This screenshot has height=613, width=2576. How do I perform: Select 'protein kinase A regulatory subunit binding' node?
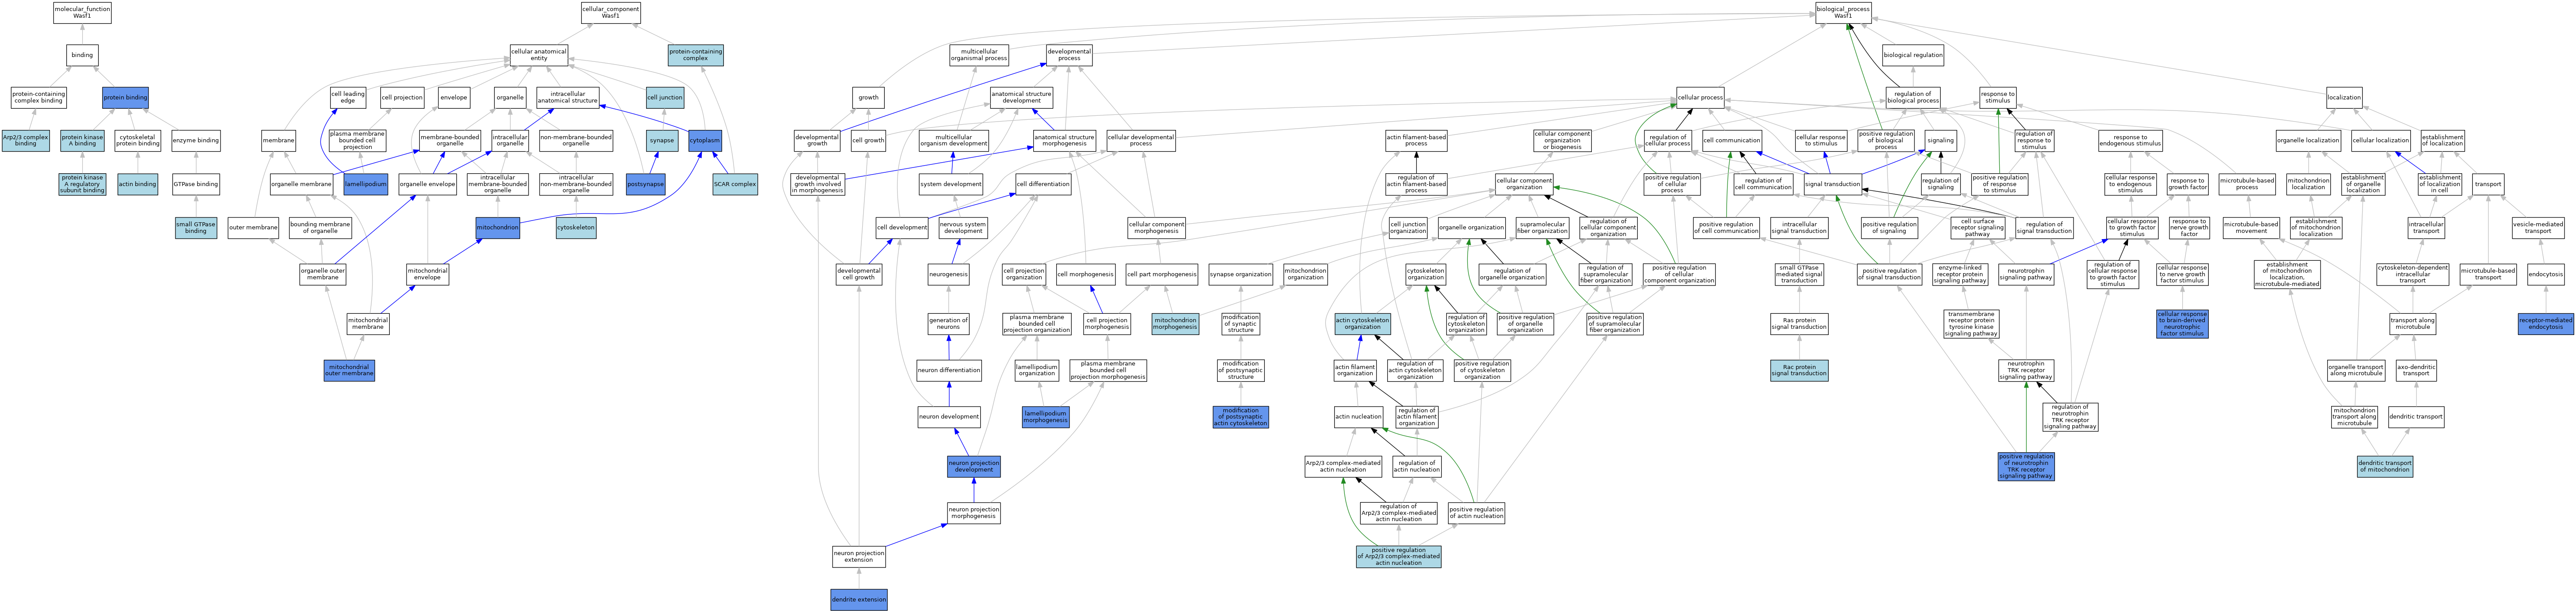point(82,184)
